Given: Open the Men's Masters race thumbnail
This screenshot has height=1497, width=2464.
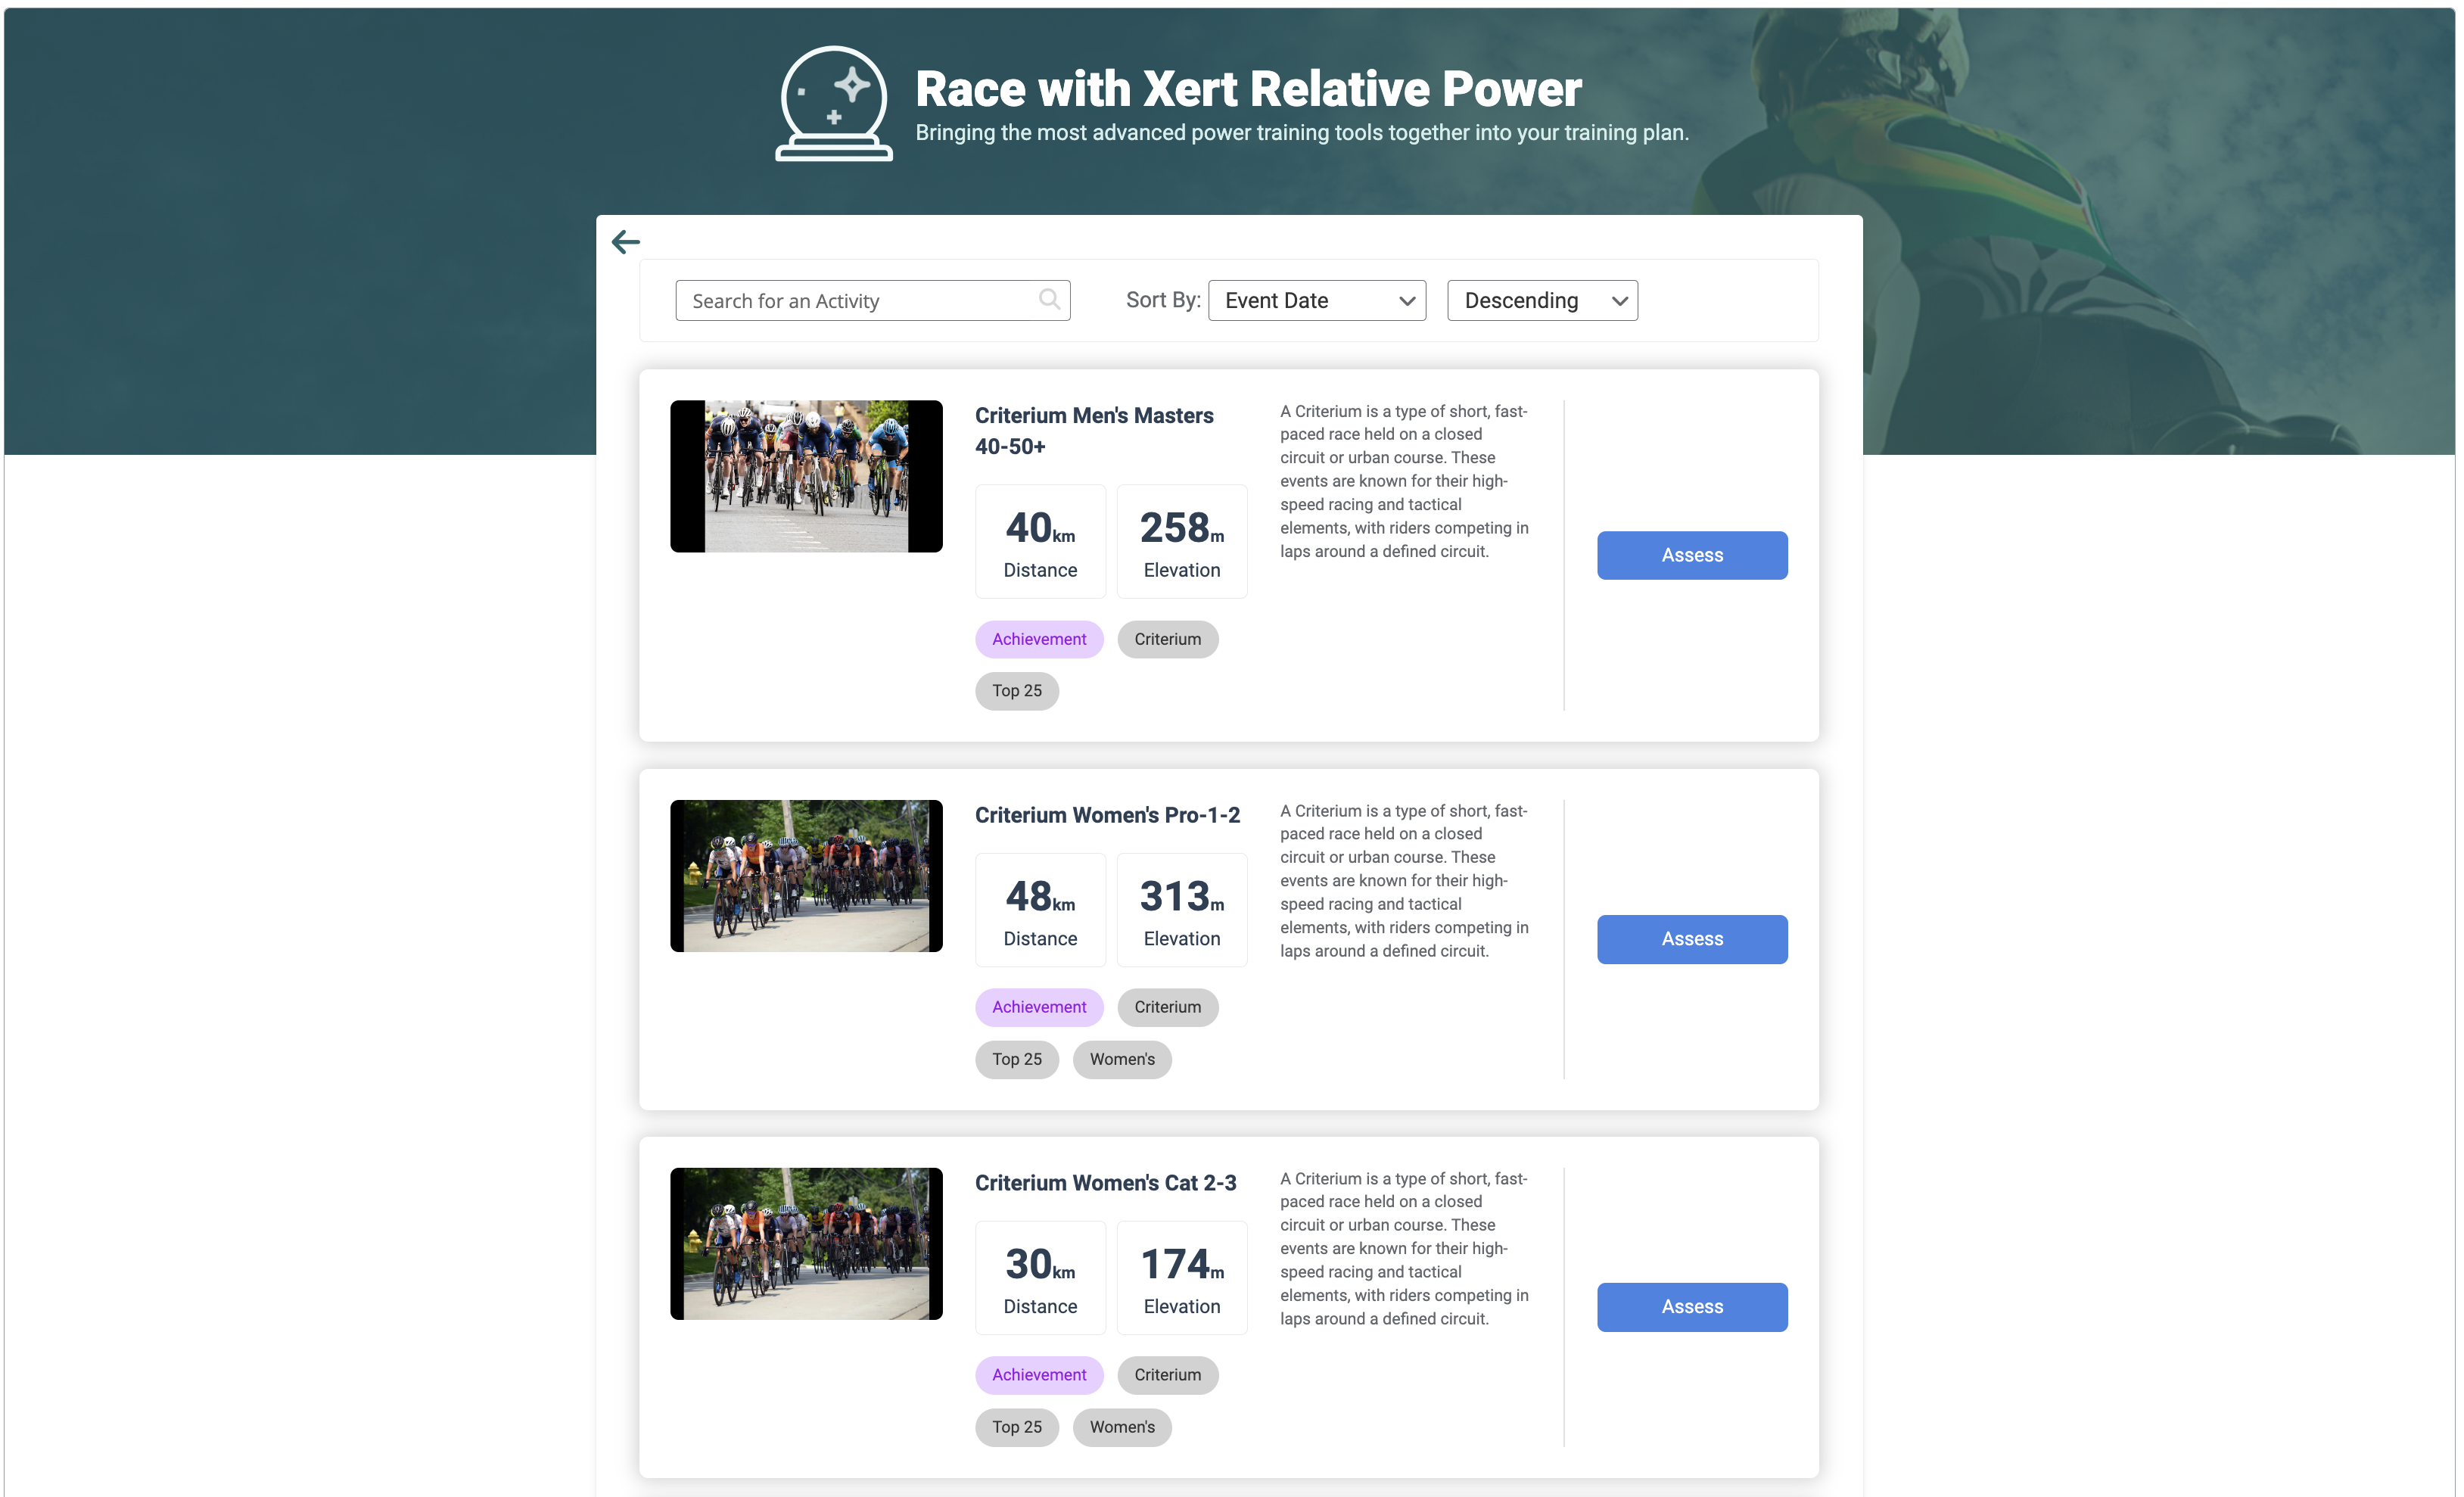Looking at the screenshot, I should coord(806,476).
